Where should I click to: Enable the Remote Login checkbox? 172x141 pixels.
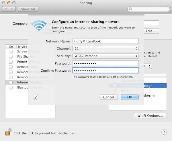pos(11,67)
